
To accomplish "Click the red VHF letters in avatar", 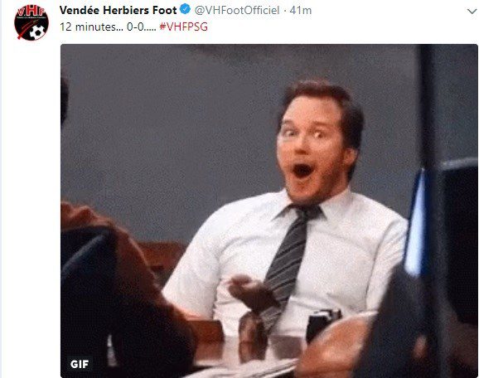I will click(31, 12).
